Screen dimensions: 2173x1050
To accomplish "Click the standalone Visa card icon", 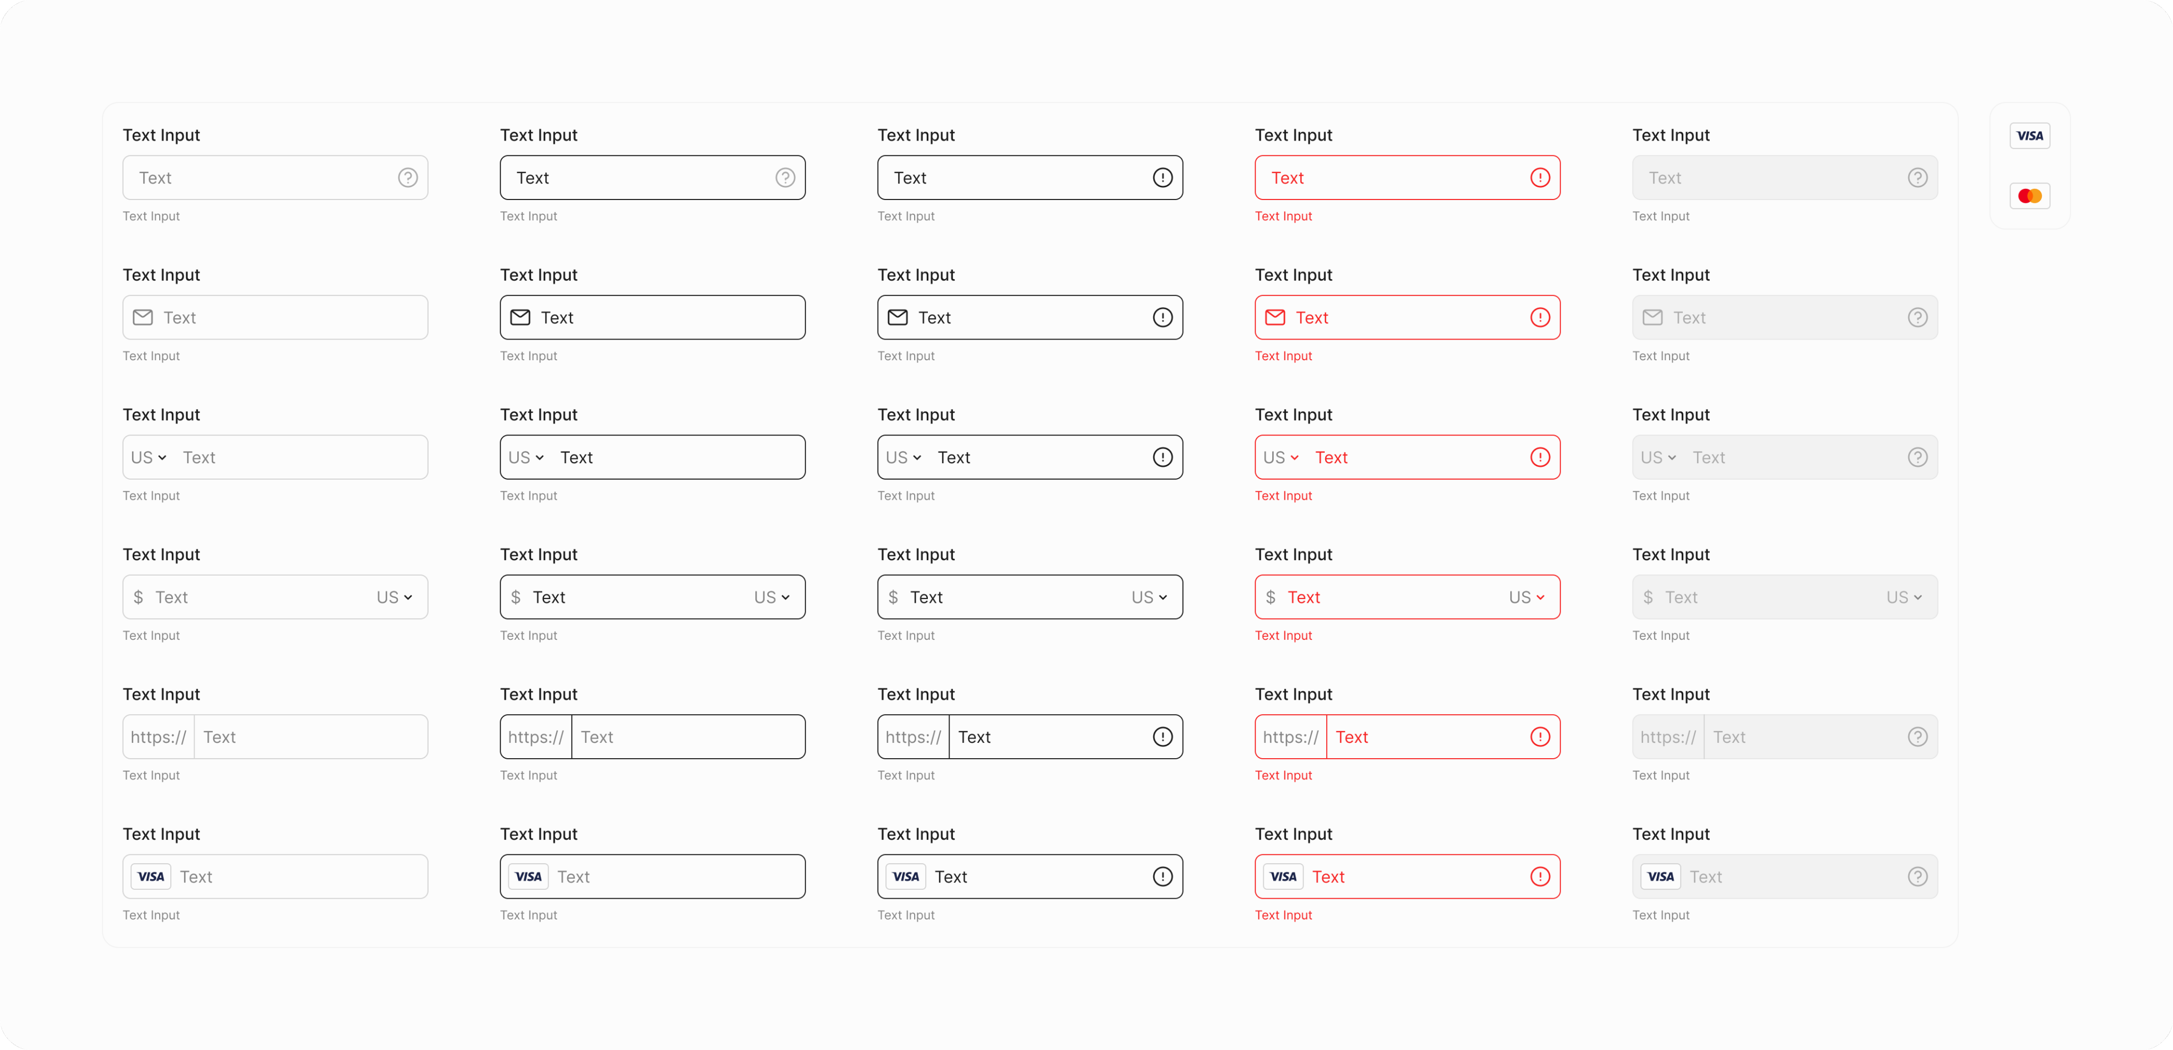I will 2030,136.
